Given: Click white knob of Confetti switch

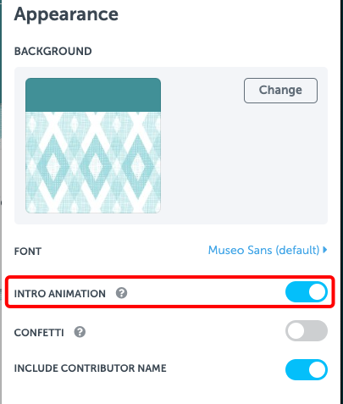Looking at the screenshot, I should point(296,331).
